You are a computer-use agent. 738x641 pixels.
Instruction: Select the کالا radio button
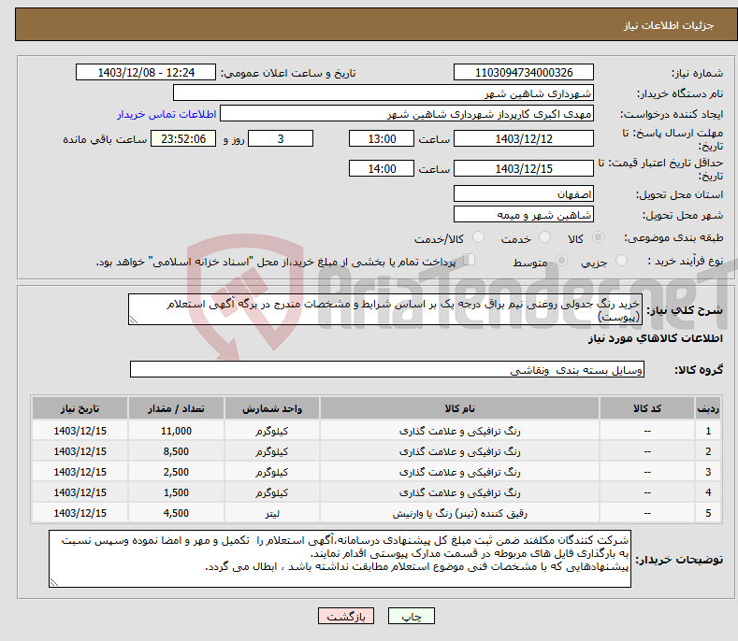[x=599, y=237]
